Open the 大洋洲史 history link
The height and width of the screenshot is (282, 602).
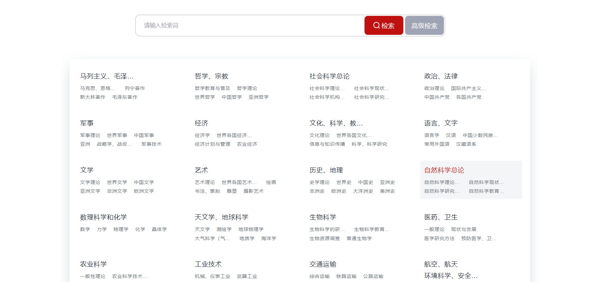point(363,191)
